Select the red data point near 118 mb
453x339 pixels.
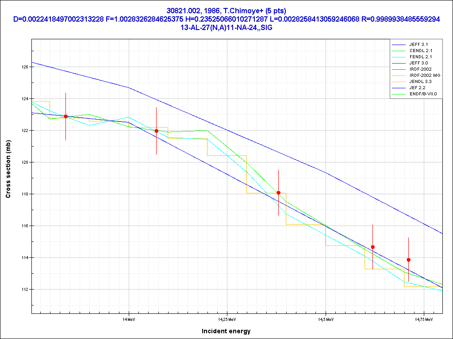(x=278, y=193)
